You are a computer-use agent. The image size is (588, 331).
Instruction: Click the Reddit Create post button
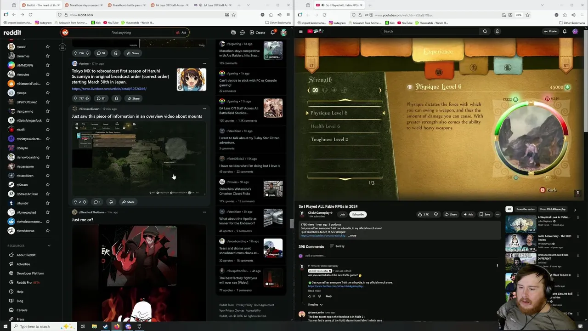click(x=257, y=33)
